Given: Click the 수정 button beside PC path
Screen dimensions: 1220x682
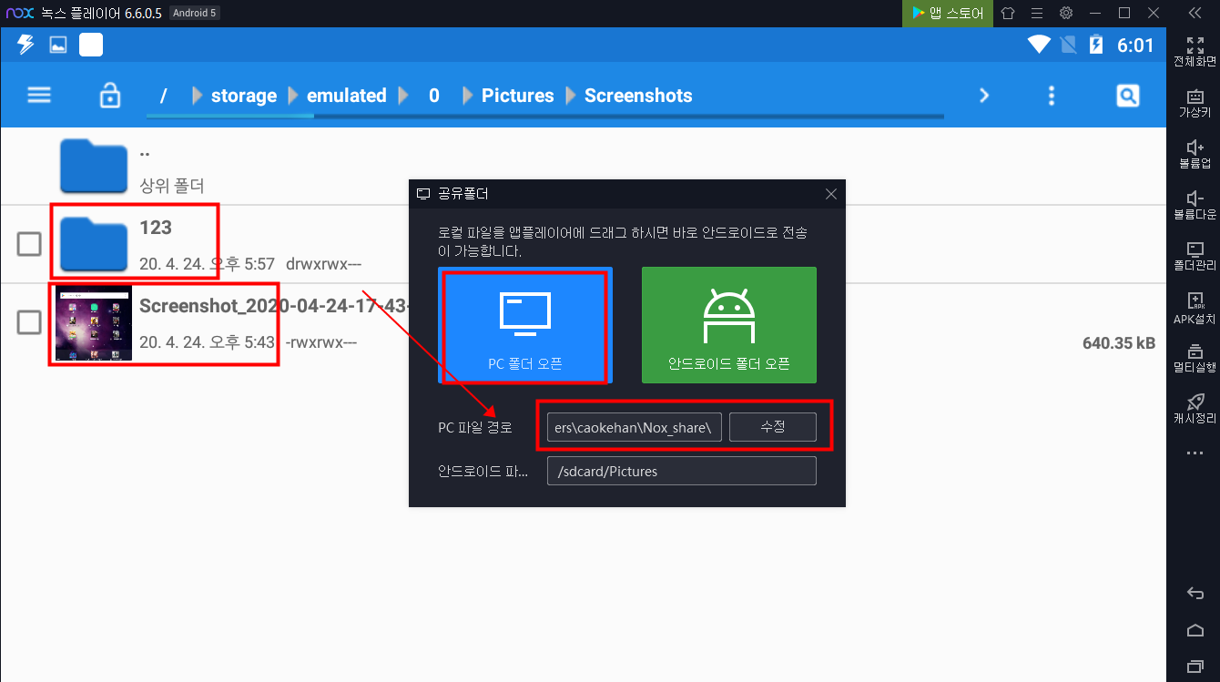Looking at the screenshot, I should click(x=772, y=427).
